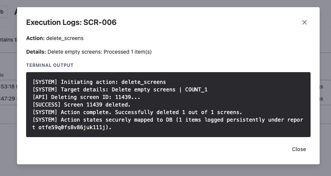Close the Execution Logs dialog with X icon
Screen dimensions: 331x176
[305, 22]
